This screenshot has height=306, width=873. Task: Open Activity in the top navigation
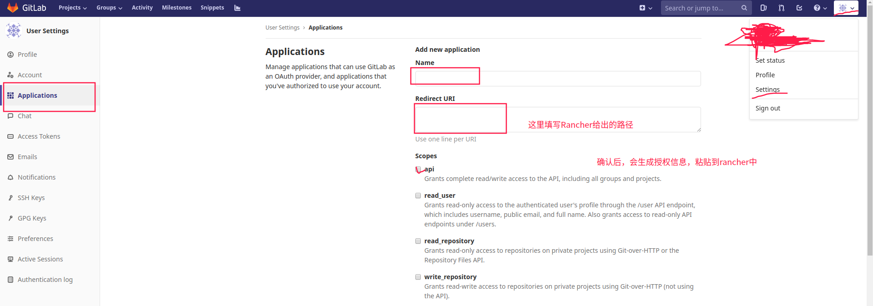pos(142,8)
